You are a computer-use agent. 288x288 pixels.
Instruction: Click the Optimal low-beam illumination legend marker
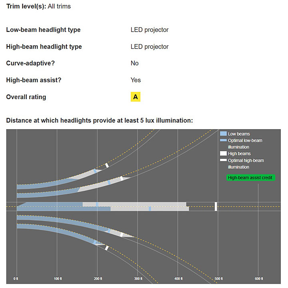click(223, 140)
